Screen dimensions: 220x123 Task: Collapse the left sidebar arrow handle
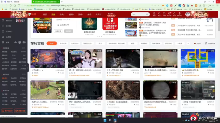click(x=28, y=68)
